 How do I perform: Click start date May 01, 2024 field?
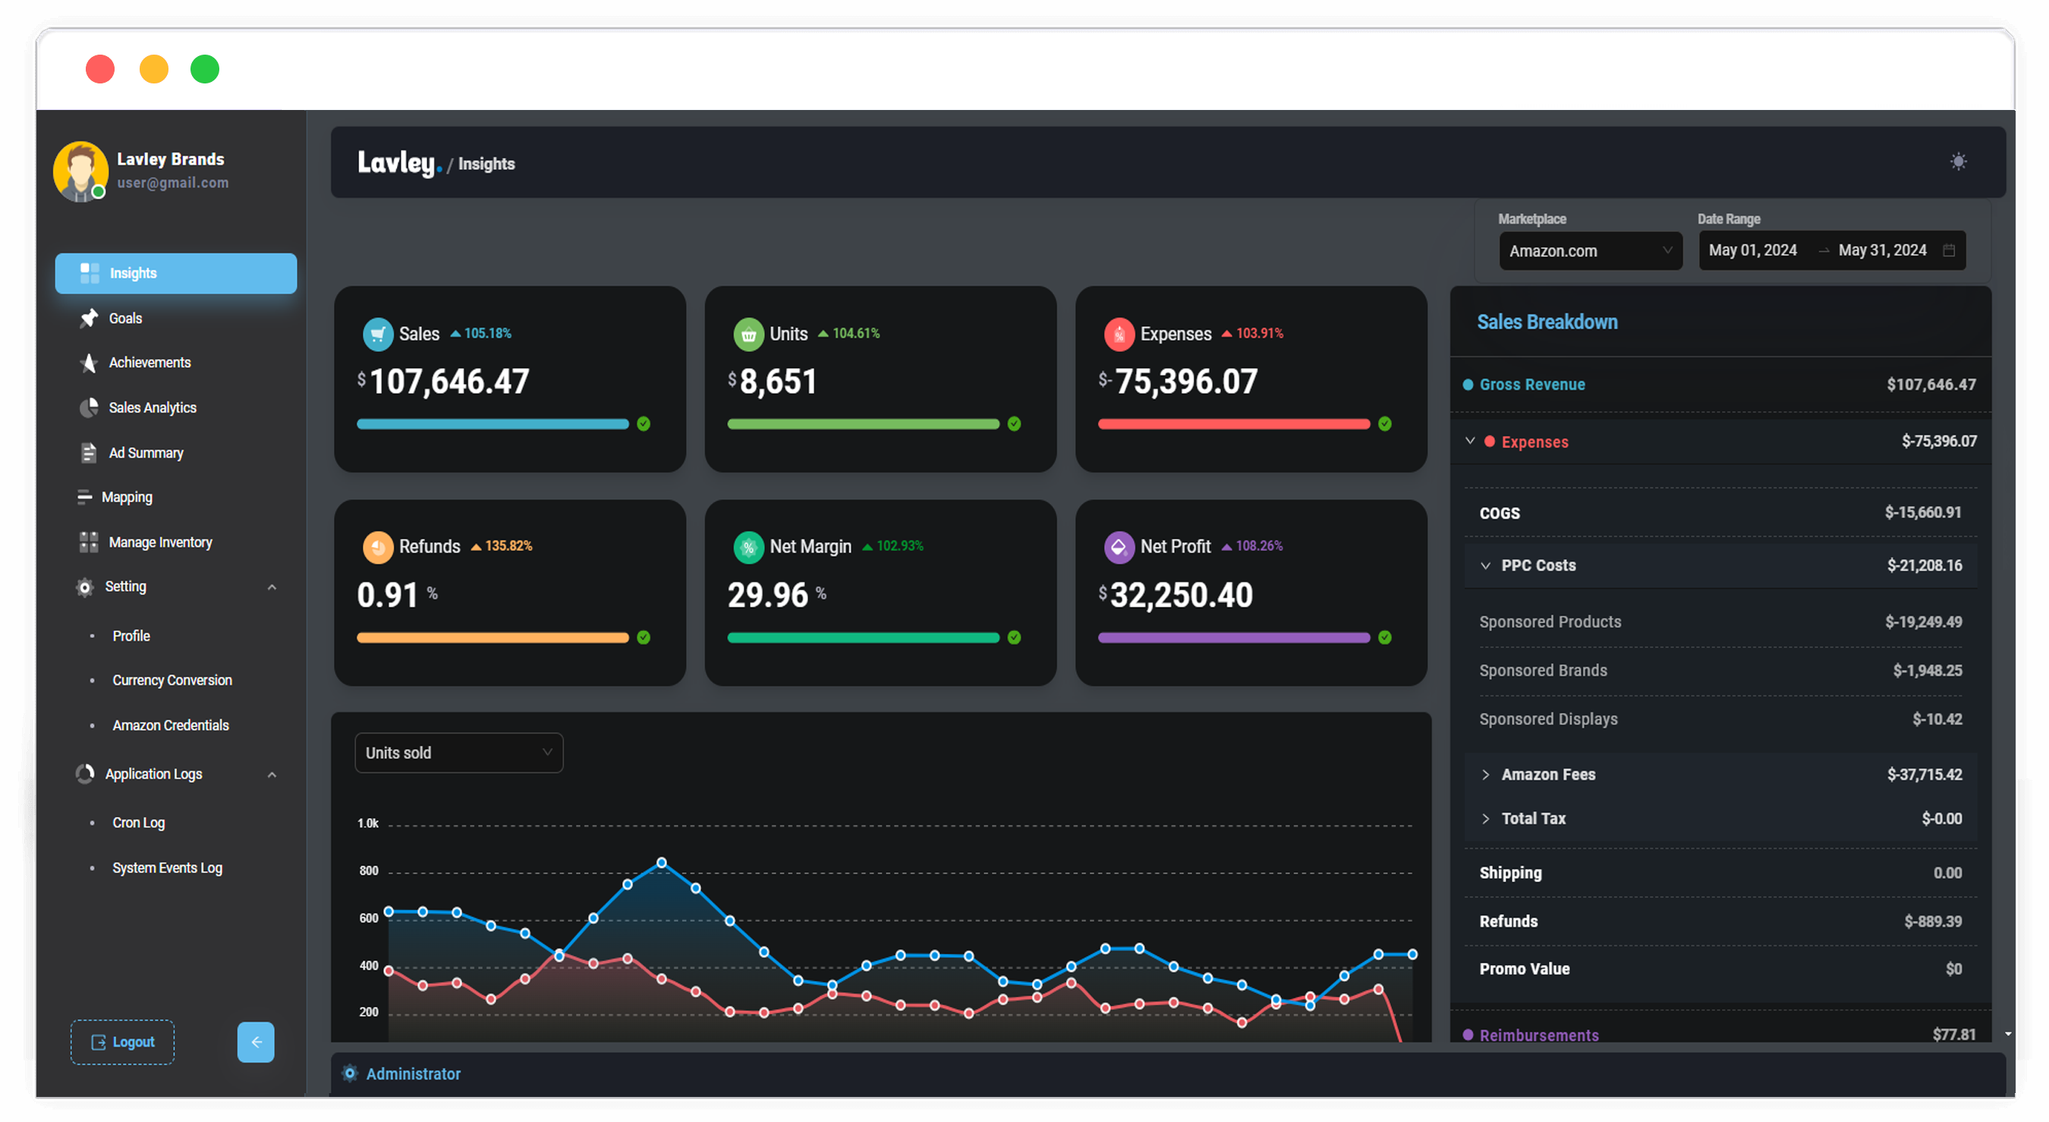(1752, 250)
